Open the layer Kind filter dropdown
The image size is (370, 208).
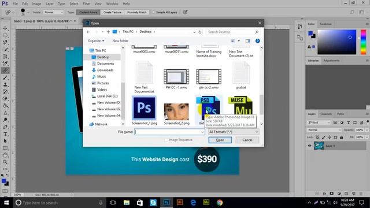pyautogui.click(x=319, y=122)
